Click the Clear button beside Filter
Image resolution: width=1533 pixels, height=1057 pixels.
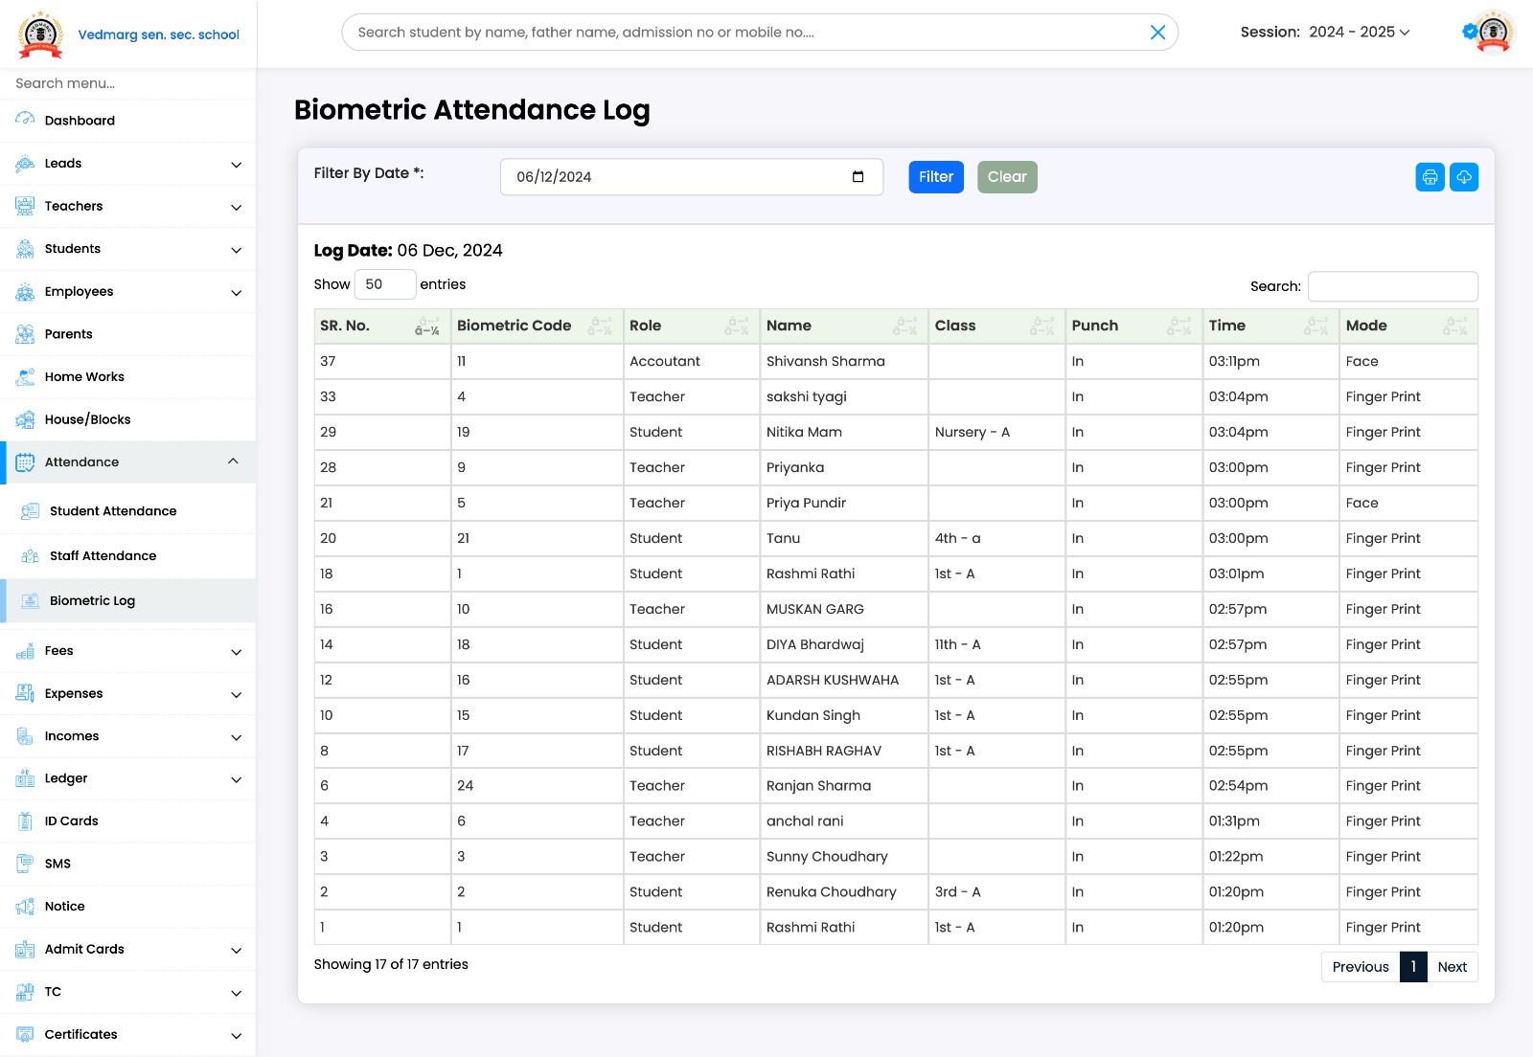[1006, 176]
